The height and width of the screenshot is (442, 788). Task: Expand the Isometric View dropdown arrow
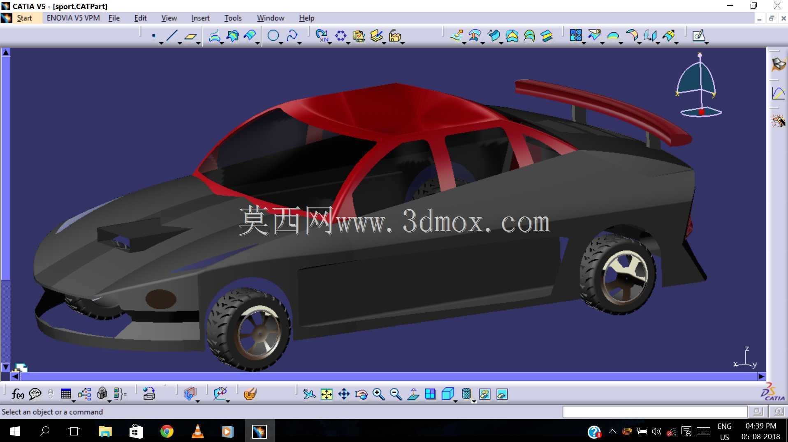tap(456, 401)
